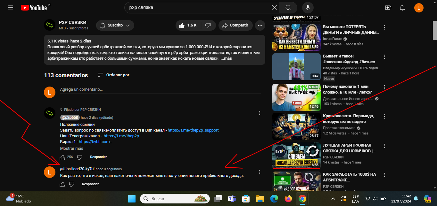Open Copilot preview icon in tray
Screen dimensions: 437x206
pyautogui.click(x=428, y=199)
